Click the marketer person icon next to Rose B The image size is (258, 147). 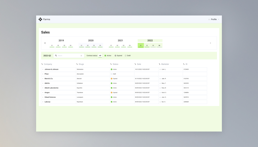(160, 88)
